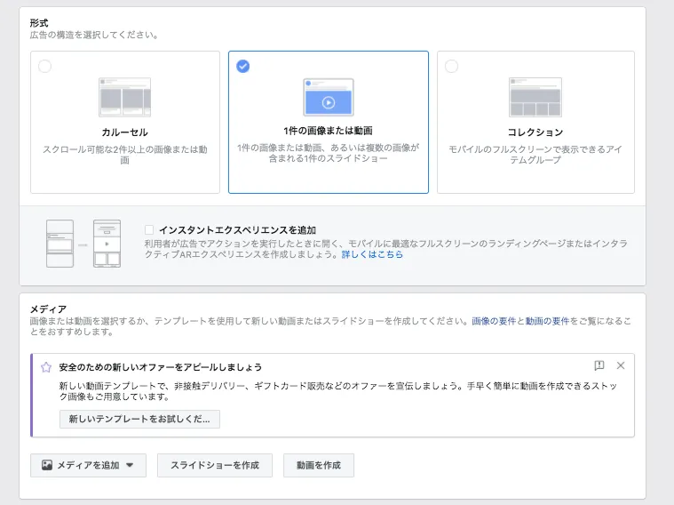The width and height of the screenshot is (674, 505).
Task: Enable インスタントエクスペリエンスを追加 checkbox
Action: (149, 230)
